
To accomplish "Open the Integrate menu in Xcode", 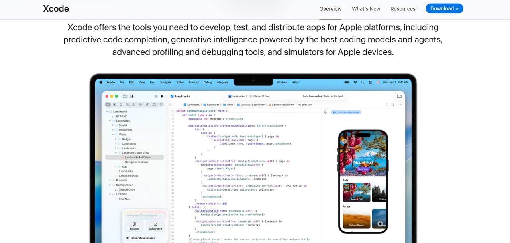I will (222, 82).
